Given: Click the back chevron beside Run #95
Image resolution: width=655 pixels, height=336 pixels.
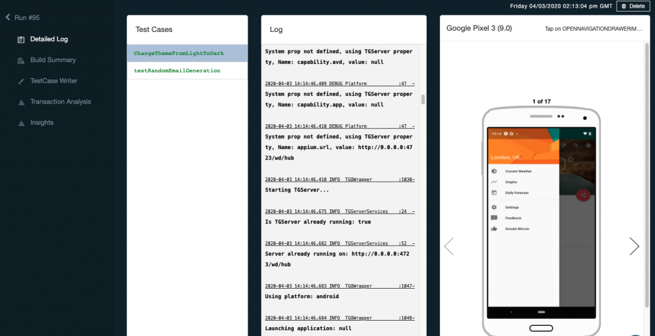Looking at the screenshot, I should [8, 18].
